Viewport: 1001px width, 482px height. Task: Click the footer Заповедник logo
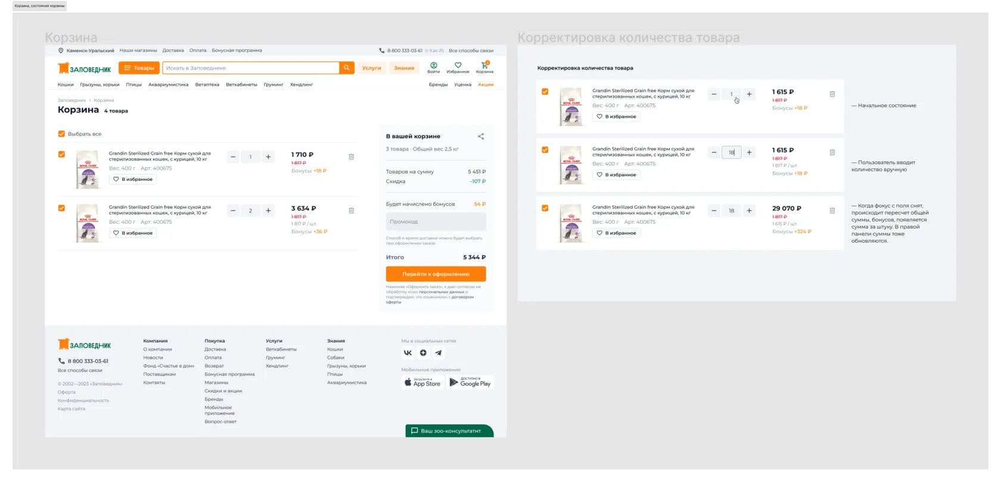pyautogui.click(x=85, y=345)
